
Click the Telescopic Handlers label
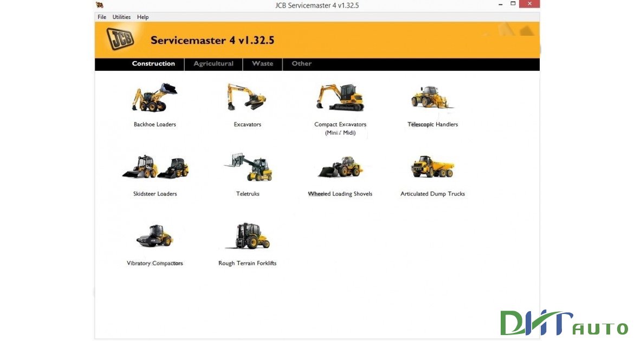coord(432,124)
